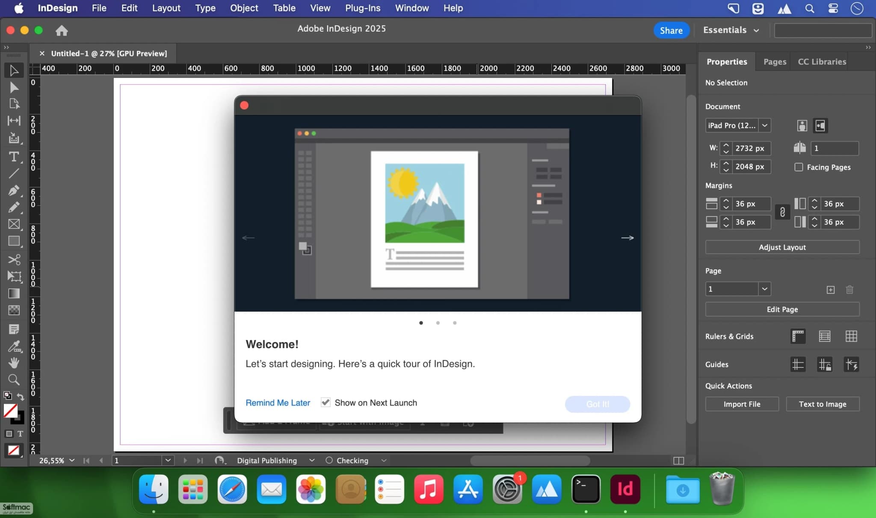Open the Object menu
The image size is (876, 518).
click(244, 8)
